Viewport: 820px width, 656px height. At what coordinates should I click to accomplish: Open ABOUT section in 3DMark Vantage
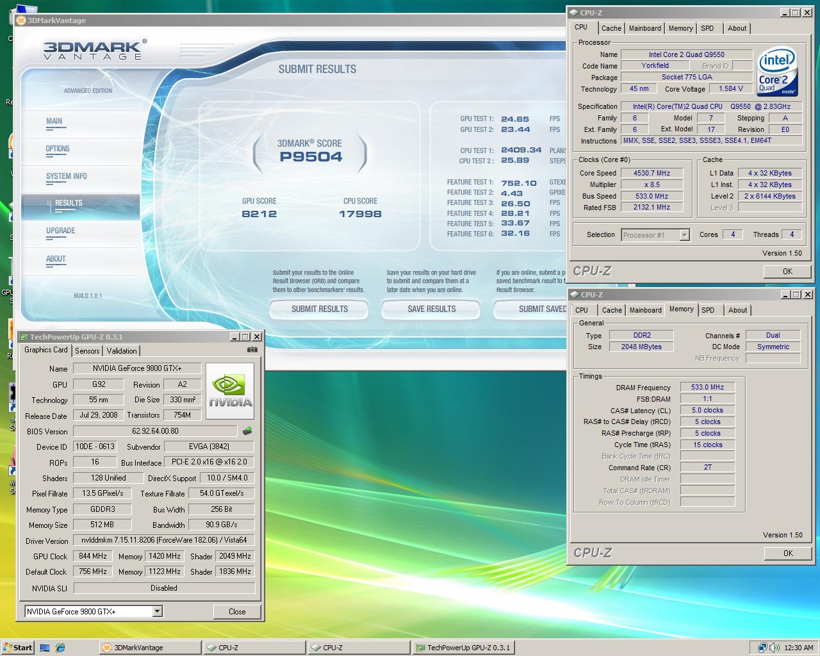point(81,261)
